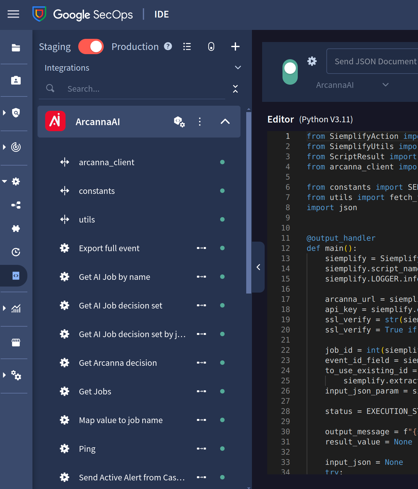Screen dimensions: 418x489
Task: Configure ArcannaAI default instance gear-cube icon
Action: 179,122
